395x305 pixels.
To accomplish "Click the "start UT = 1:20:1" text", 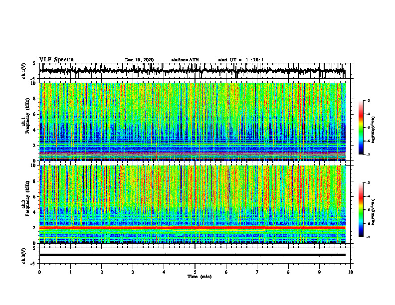I will click(x=241, y=60).
